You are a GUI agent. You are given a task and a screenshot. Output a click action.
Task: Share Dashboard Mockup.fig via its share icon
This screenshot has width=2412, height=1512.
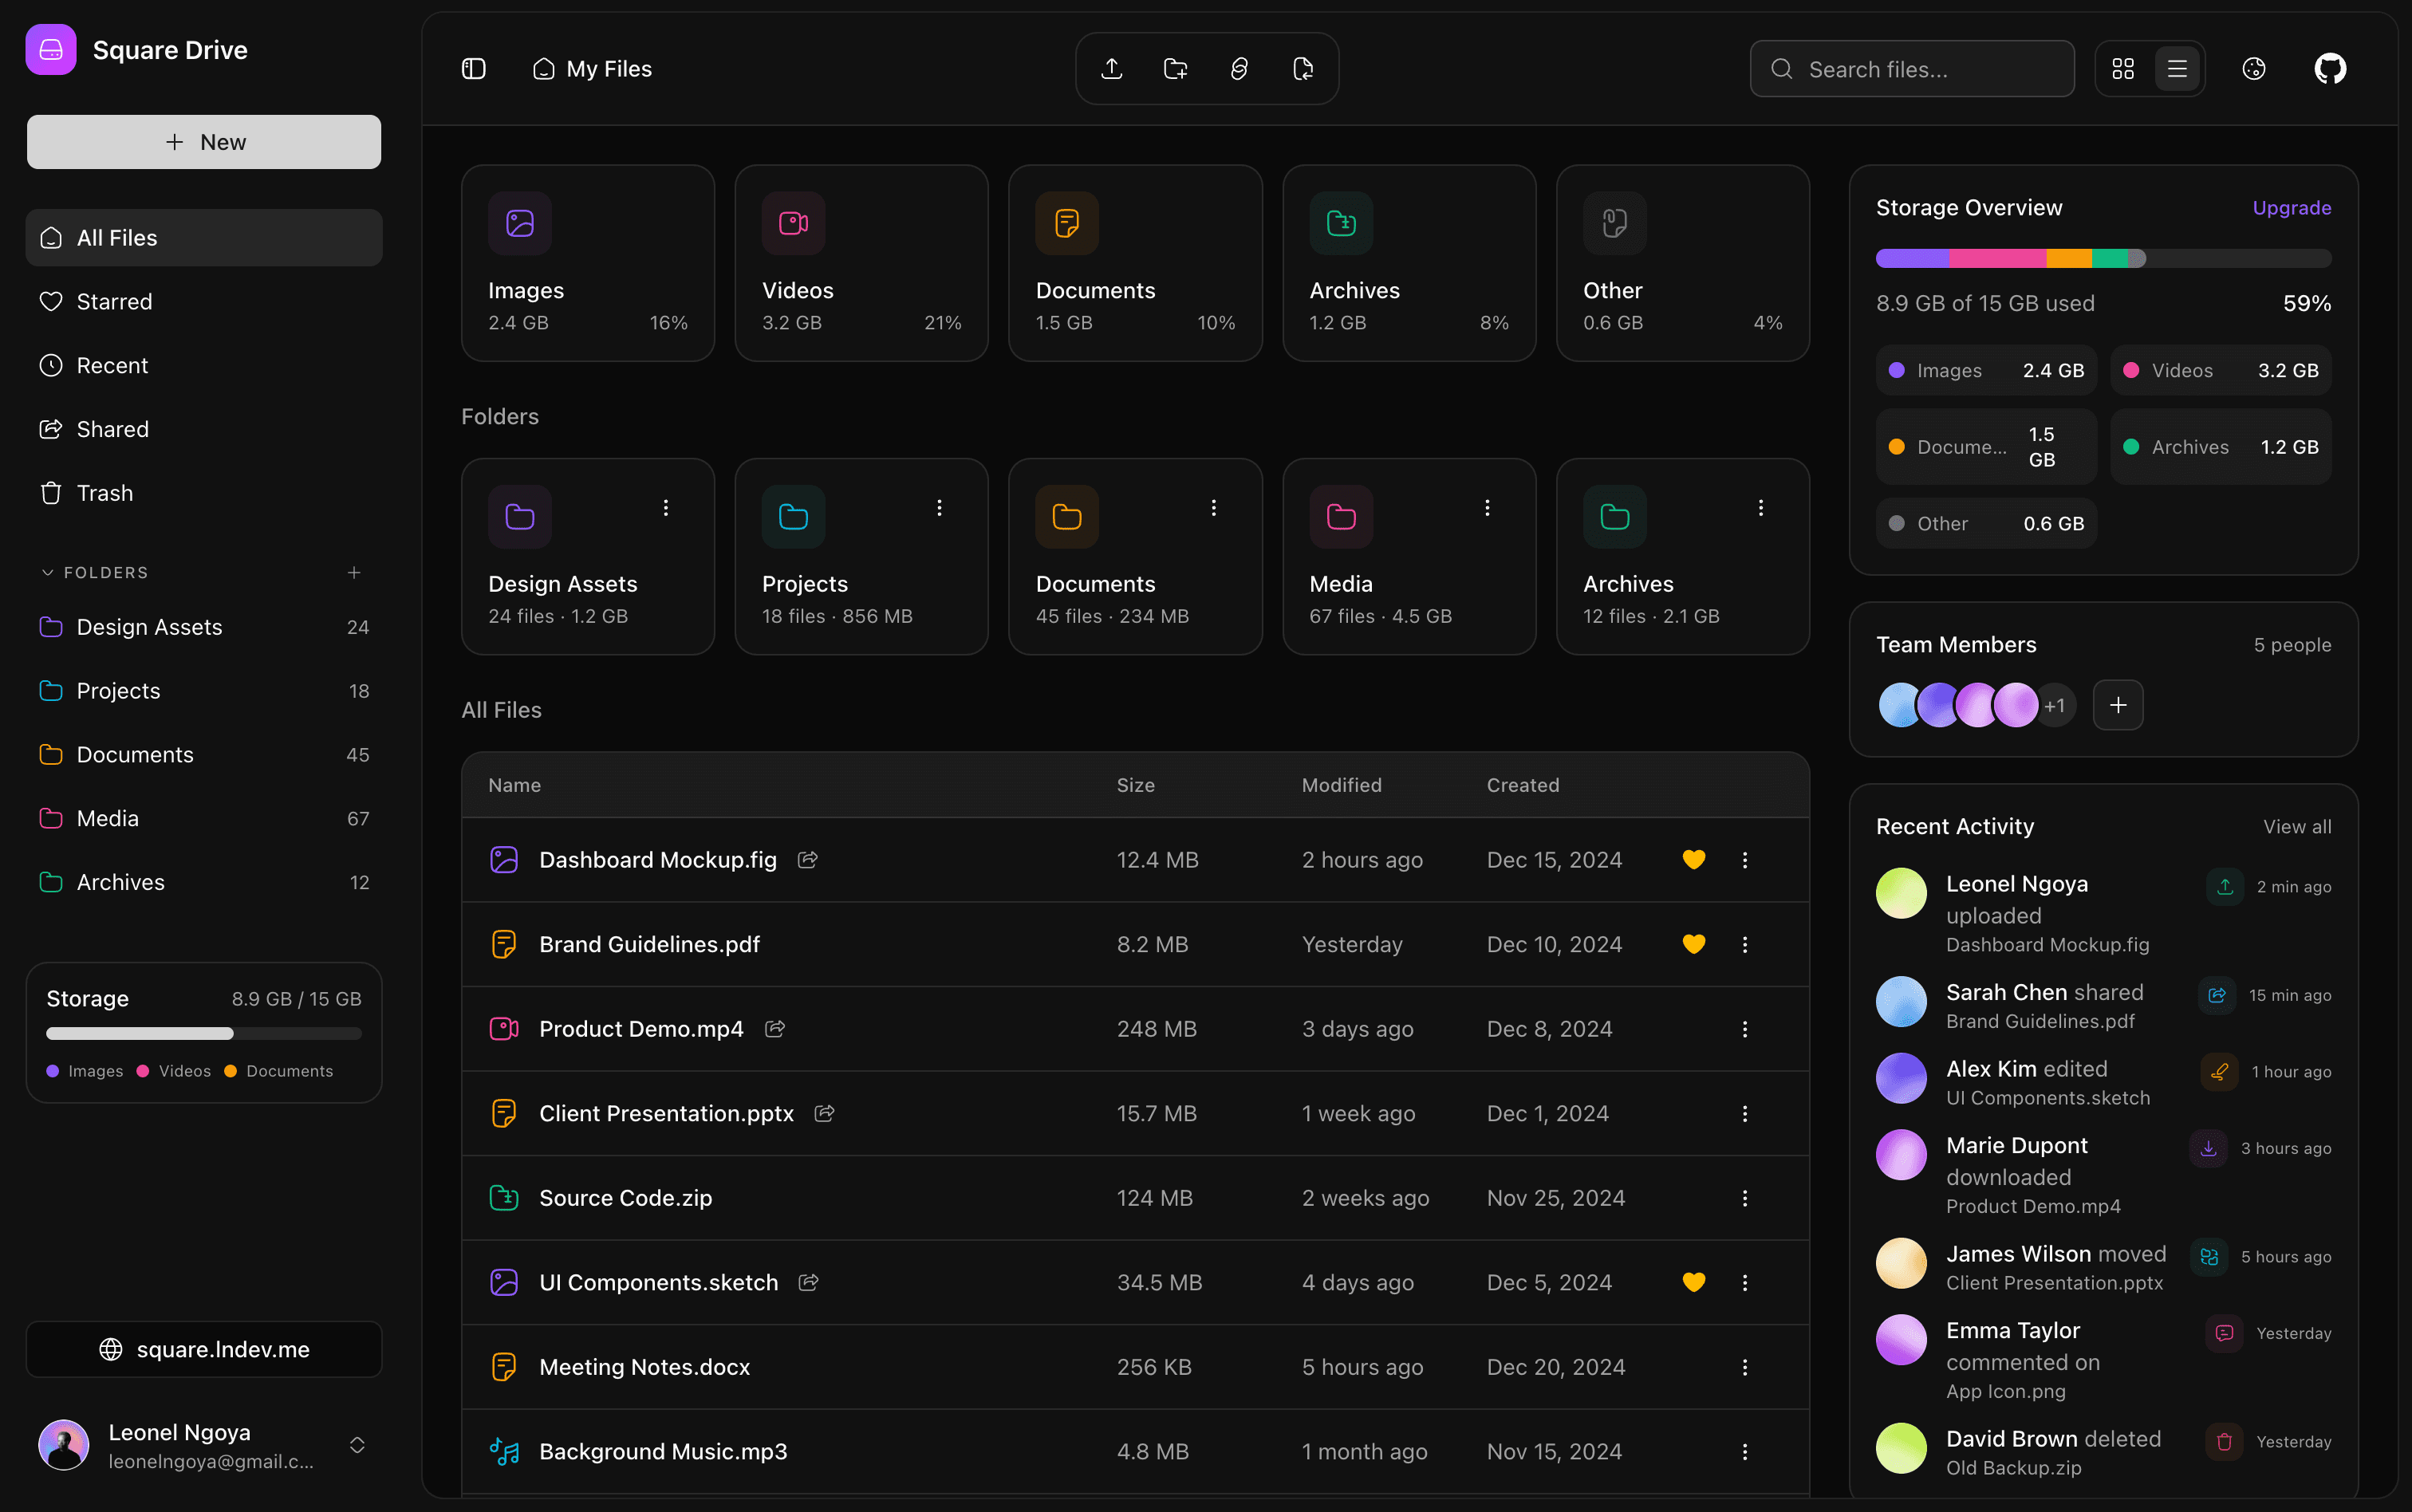tap(808, 859)
